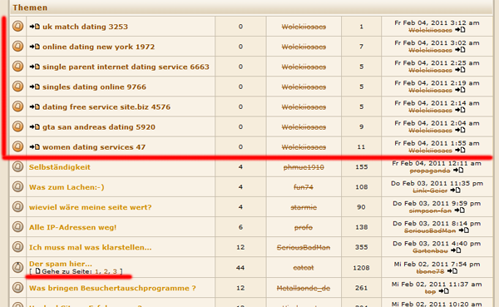The height and width of the screenshot is (307, 499).
Task: Open dating free service site.biz 4576 topic
Action: pyautogui.click(x=106, y=107)
